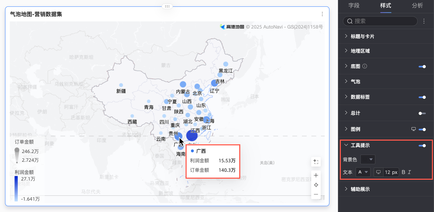Click the search magnifier icon
The height and width of the screenshot is (212, 434).
click(x=350, y=21)
